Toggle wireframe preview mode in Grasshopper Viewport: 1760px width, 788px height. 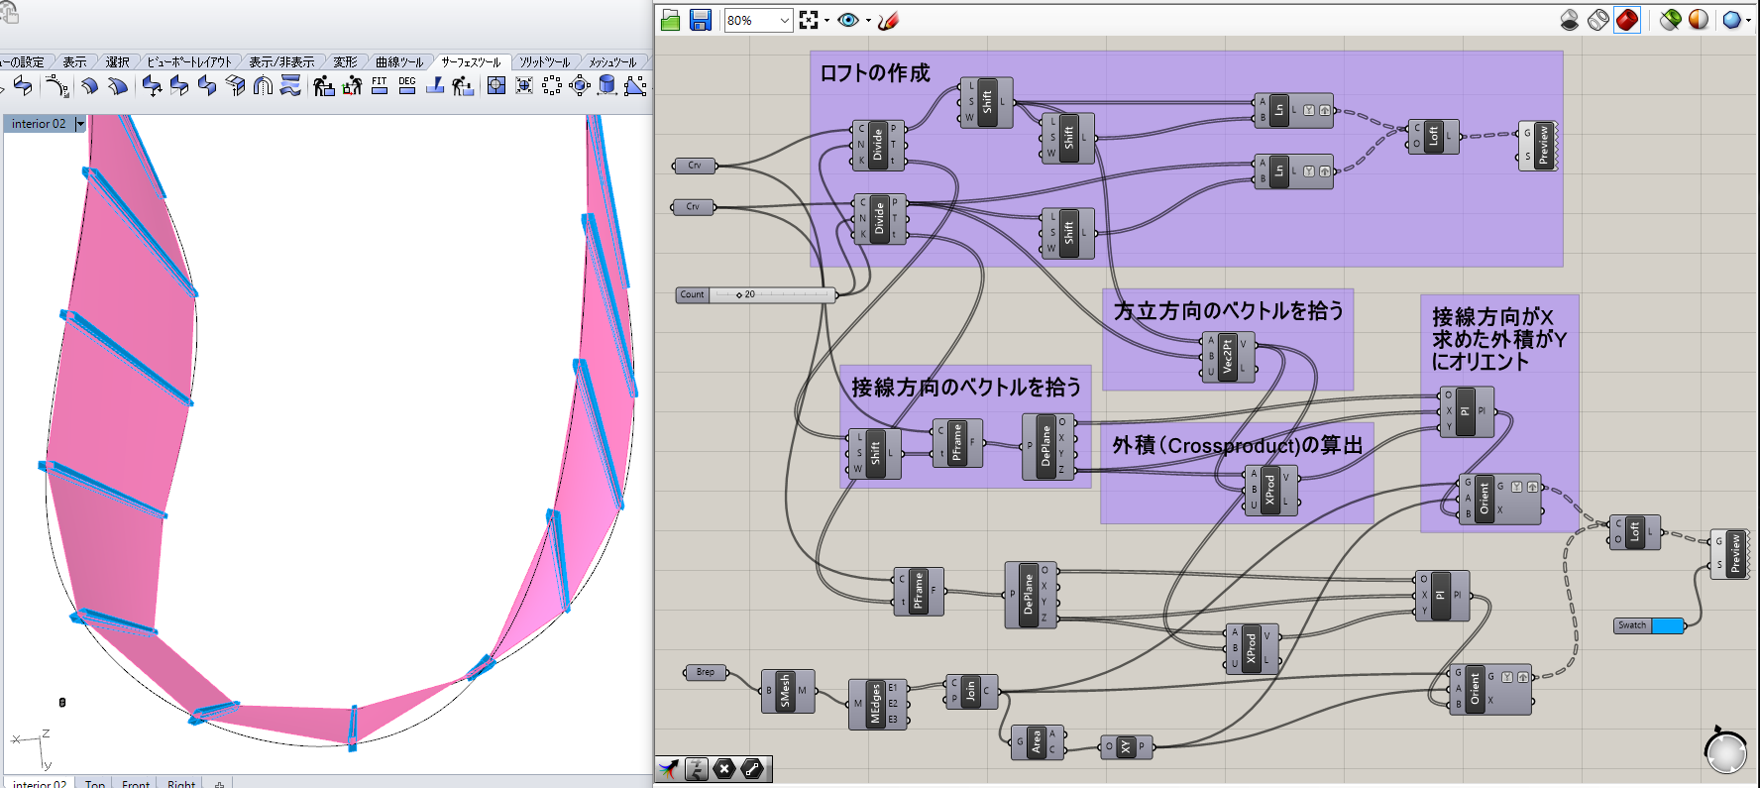coord(1598,20)
